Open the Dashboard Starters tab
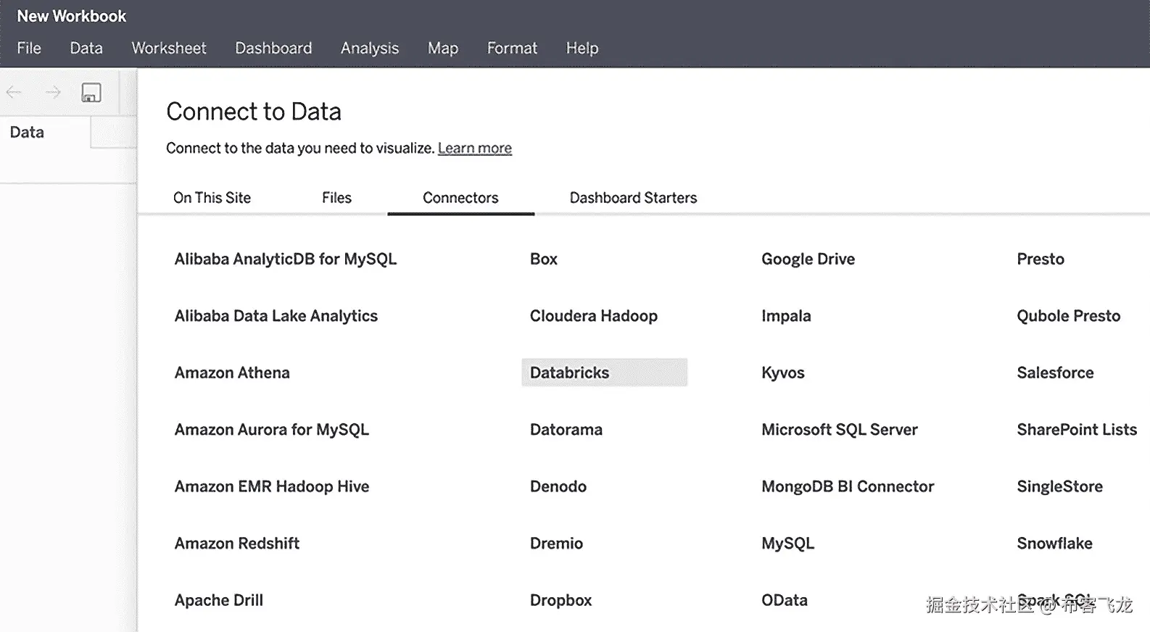The height and width of the screenshot is (632, 1150). point(633,197)
